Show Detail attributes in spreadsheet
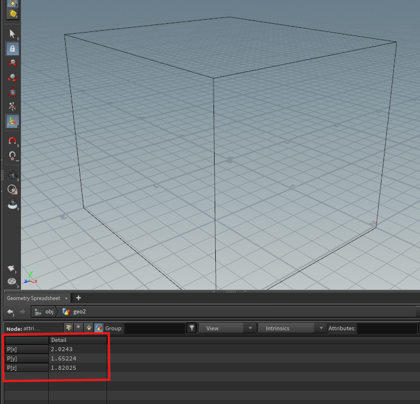 (99, 327)
